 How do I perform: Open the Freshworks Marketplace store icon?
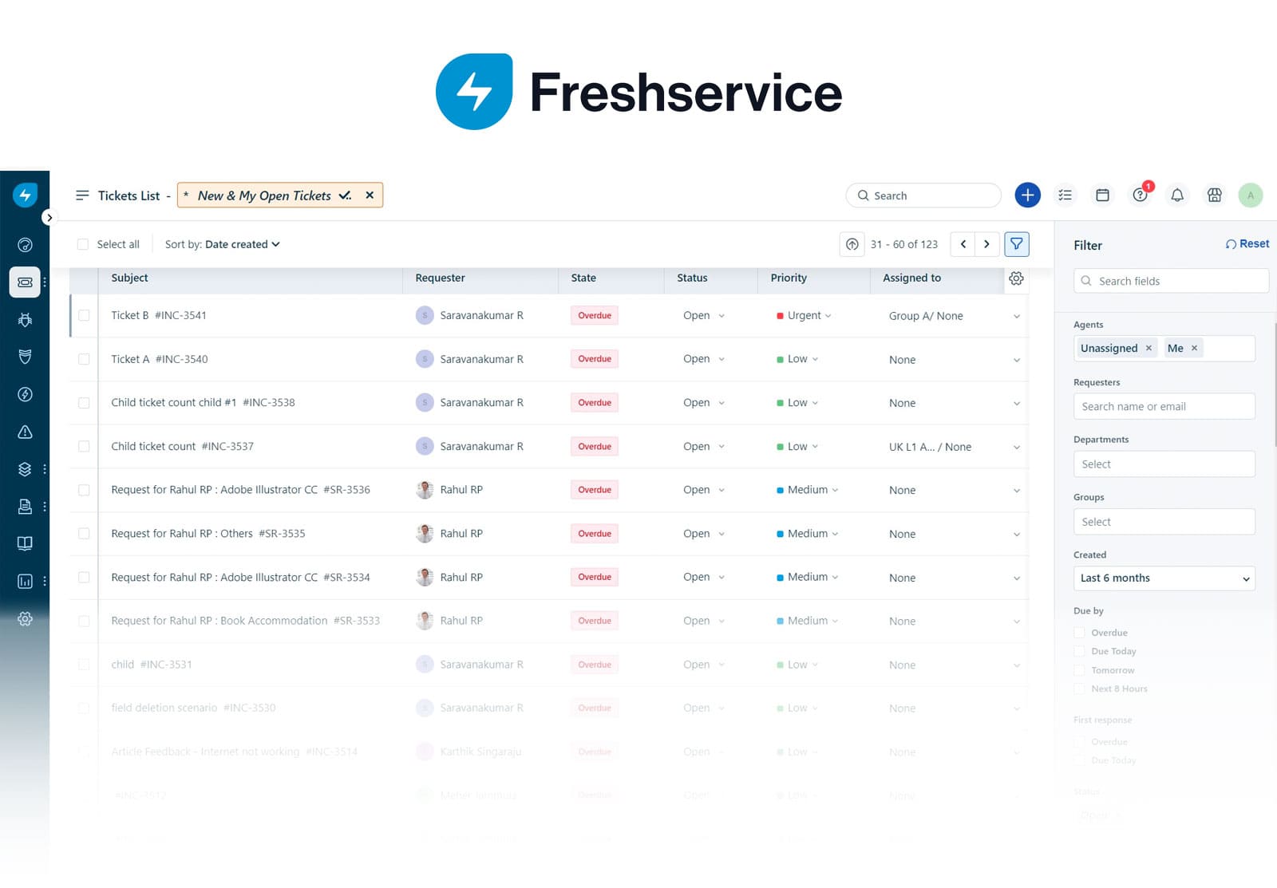coord(1214,195)
